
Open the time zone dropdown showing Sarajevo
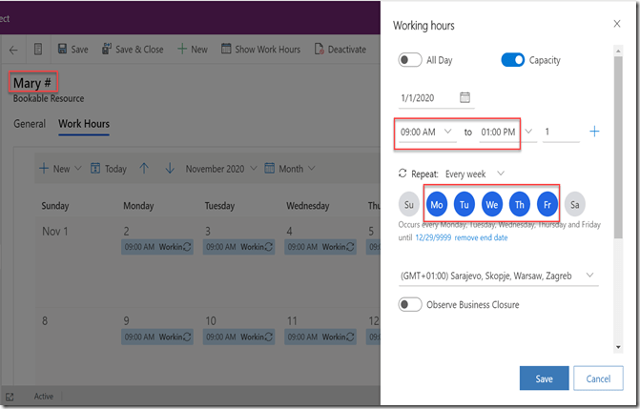coord(498,276)
